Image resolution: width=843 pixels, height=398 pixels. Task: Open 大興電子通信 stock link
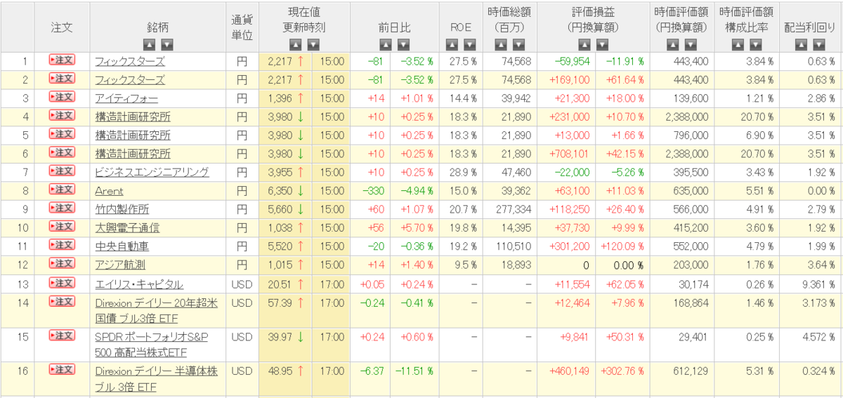[x=127, y=227]
